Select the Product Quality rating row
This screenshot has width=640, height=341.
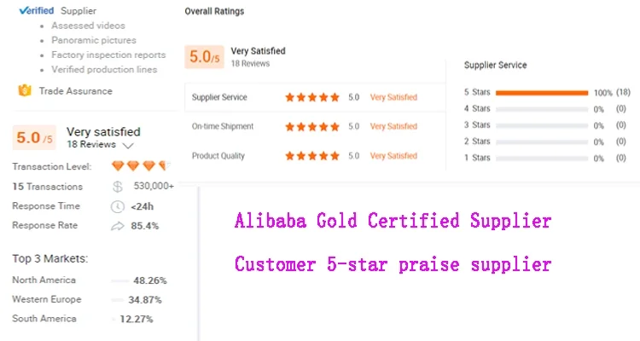pyautogui.click(x=315, y=156)
